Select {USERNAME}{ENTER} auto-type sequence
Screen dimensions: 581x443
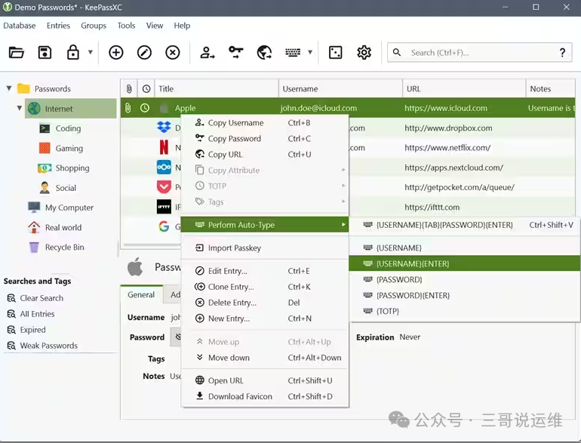[412, 263]
